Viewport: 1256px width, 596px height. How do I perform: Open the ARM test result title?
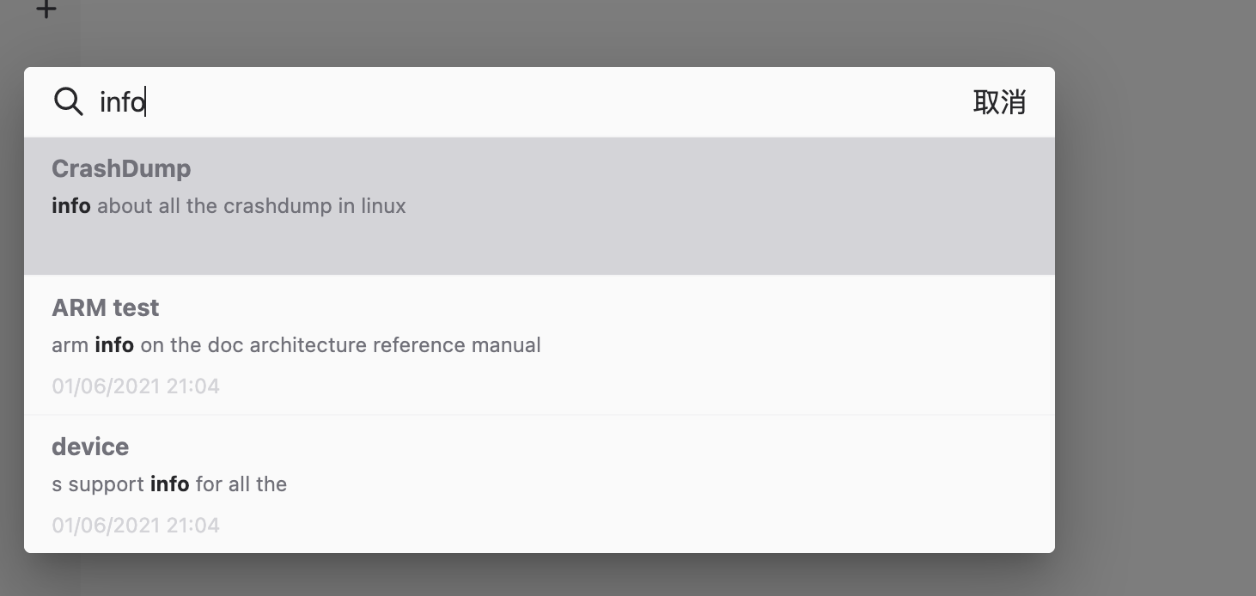105,307
